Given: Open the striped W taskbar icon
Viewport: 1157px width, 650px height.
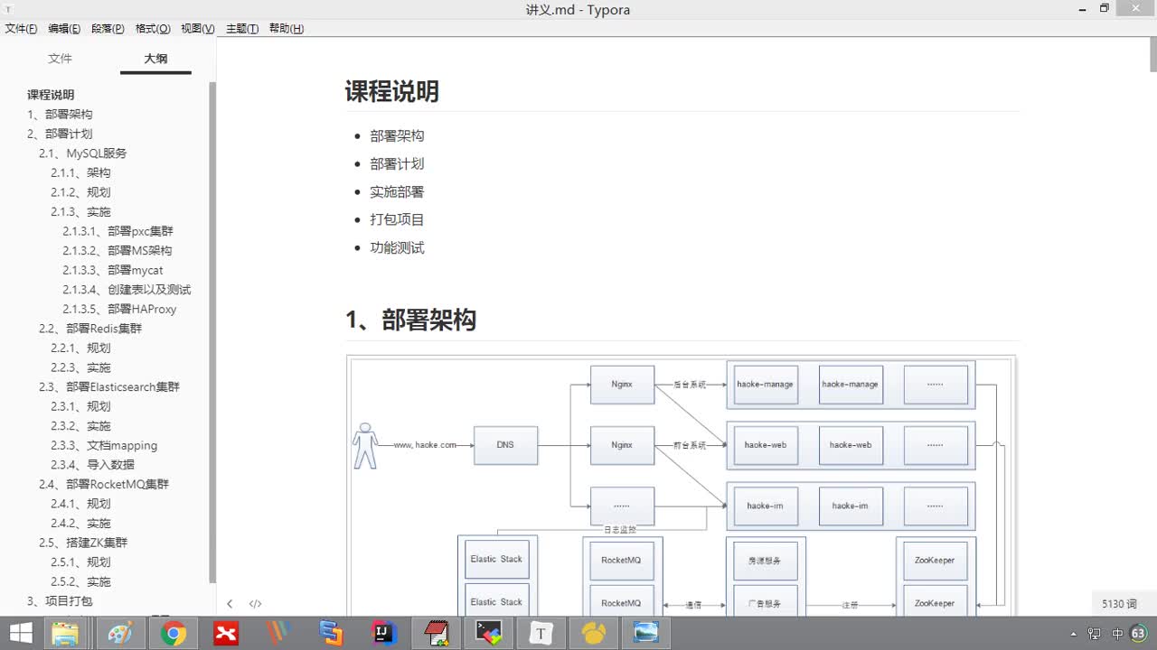Looking at the screenshot, I should coord(278,634).
